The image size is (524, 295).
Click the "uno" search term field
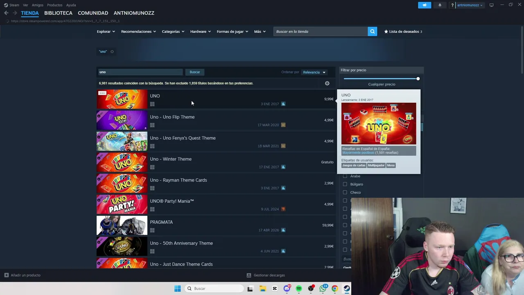pyautogui.click(x=140, y=72)
